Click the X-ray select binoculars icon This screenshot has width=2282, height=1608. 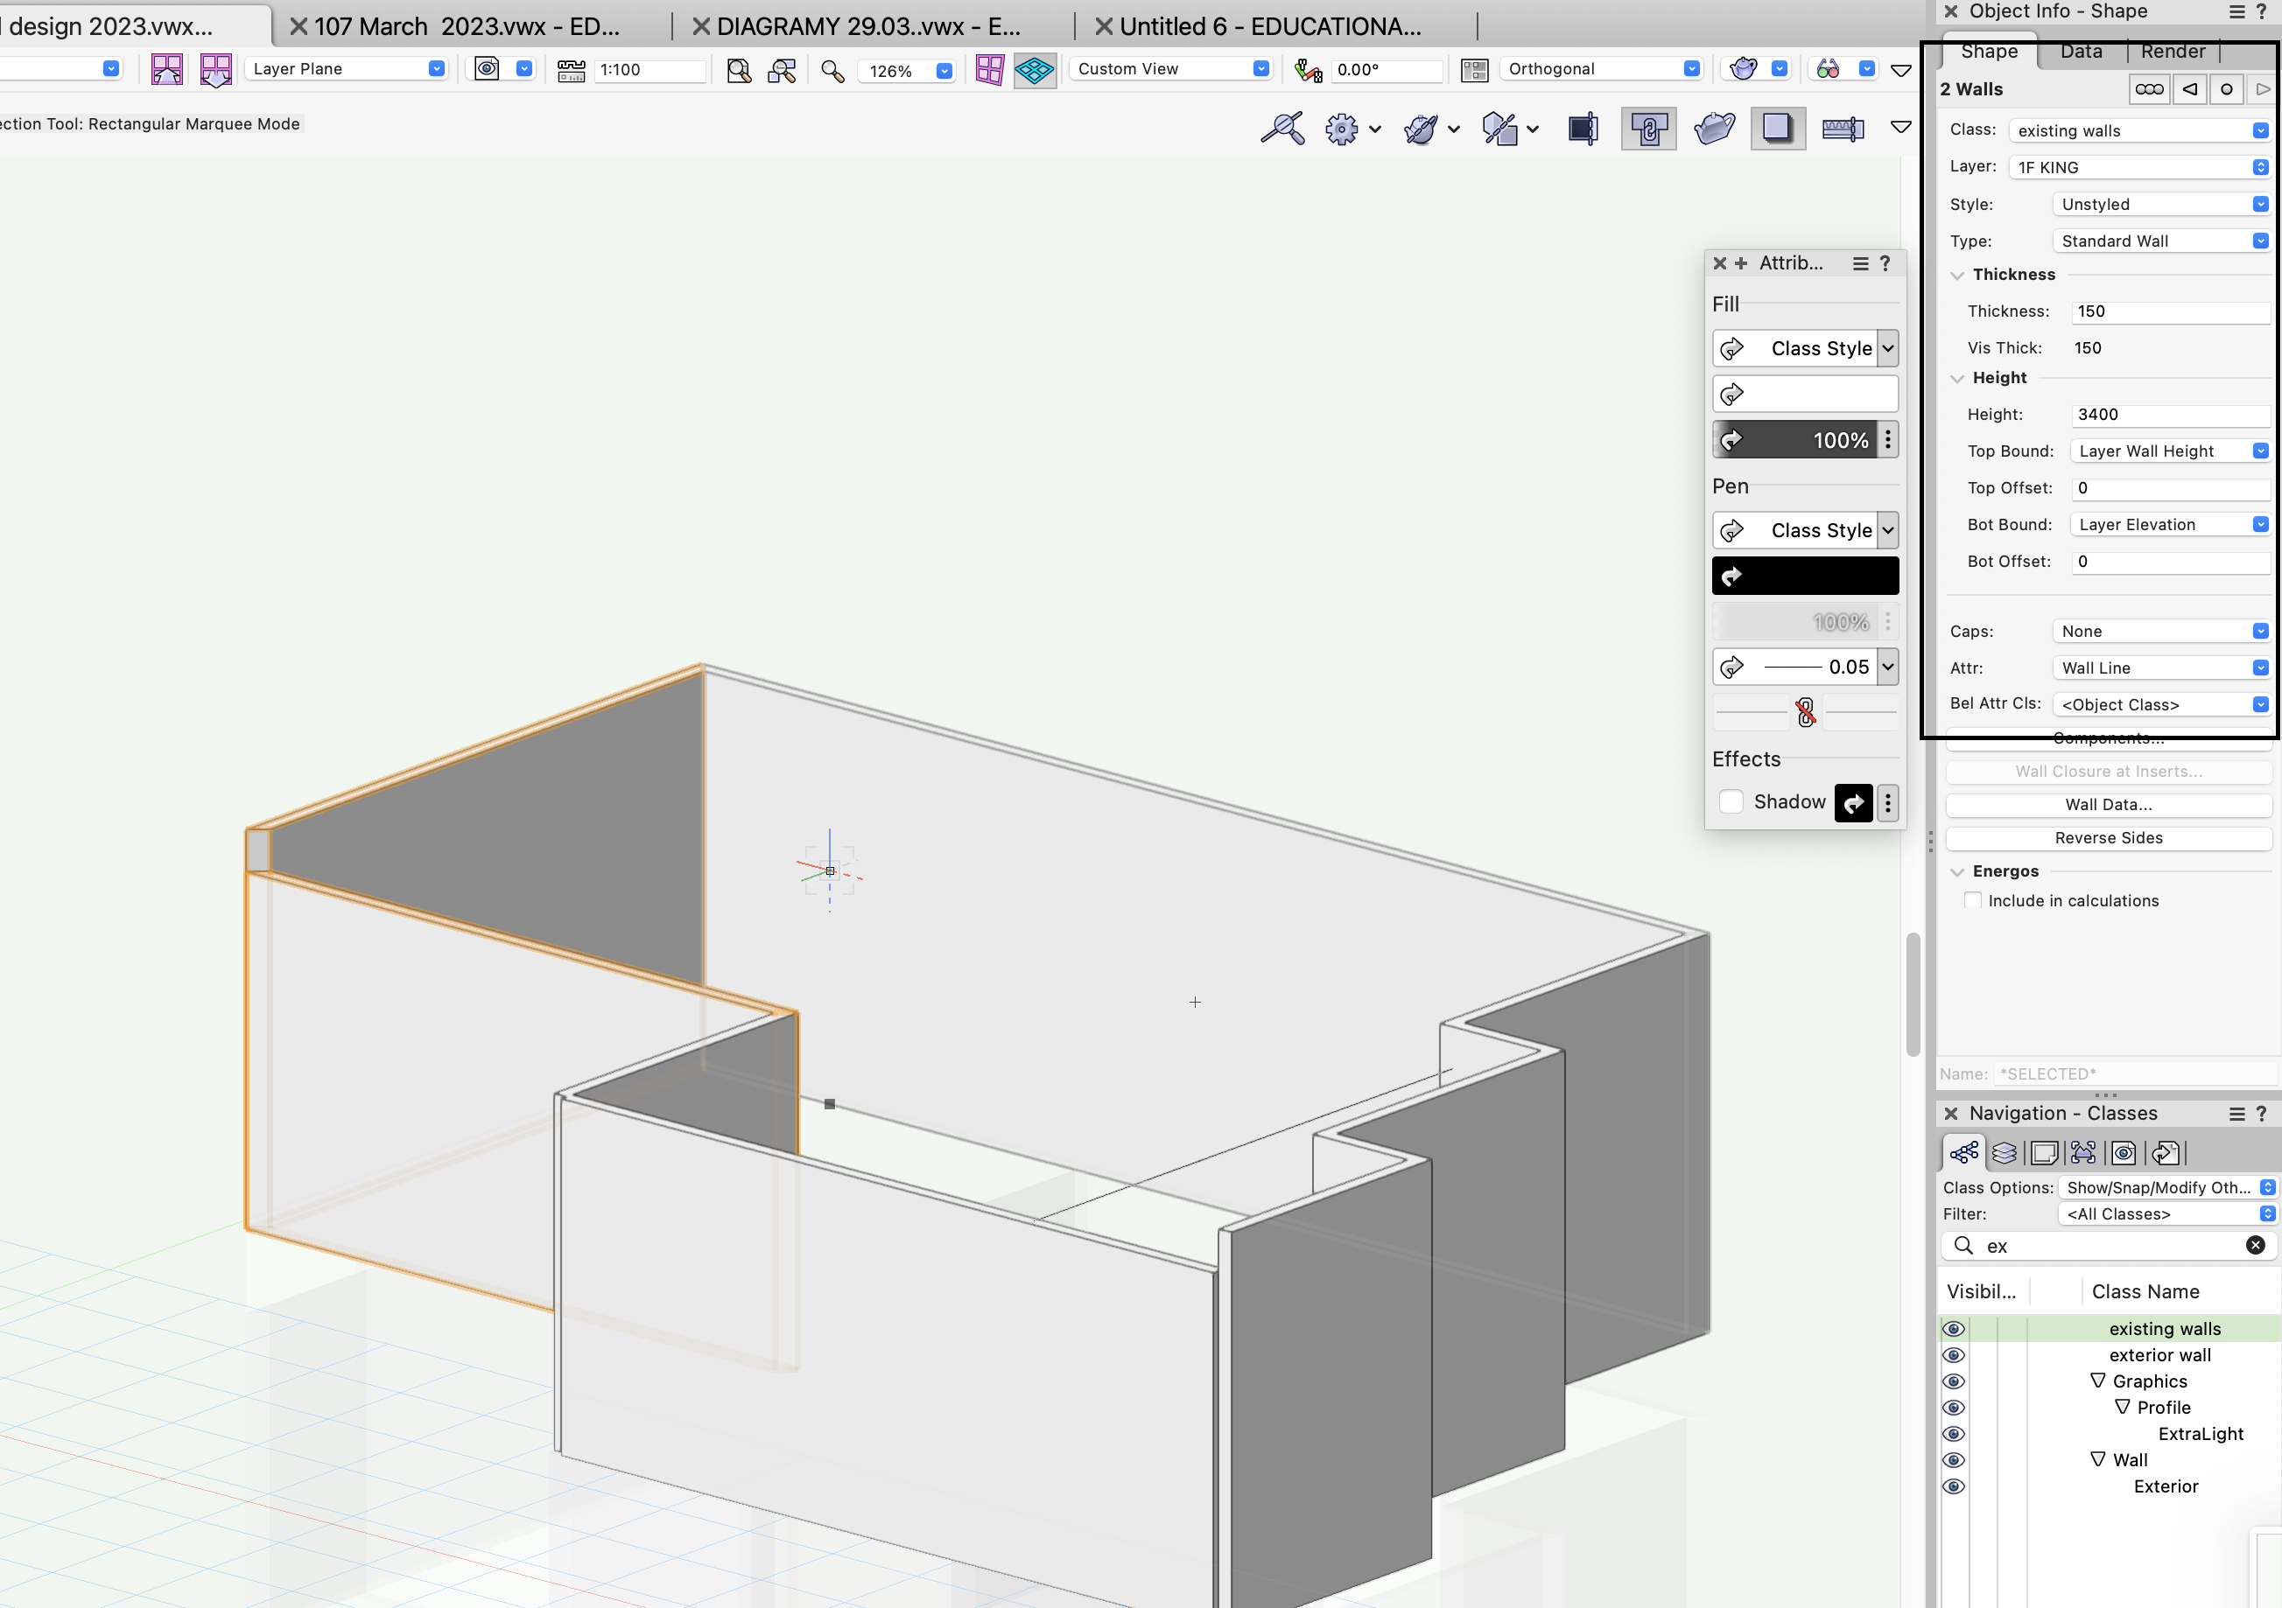click(1827, 68)
